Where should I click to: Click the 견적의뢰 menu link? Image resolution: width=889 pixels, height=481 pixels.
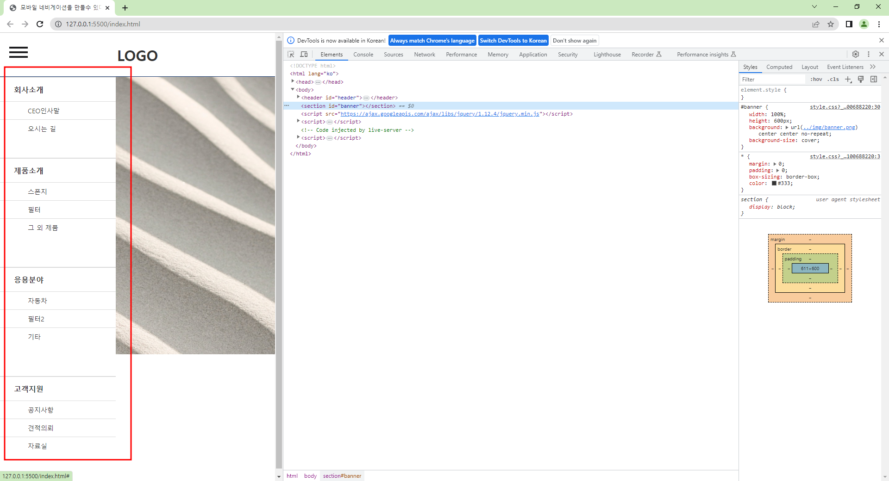41,428
